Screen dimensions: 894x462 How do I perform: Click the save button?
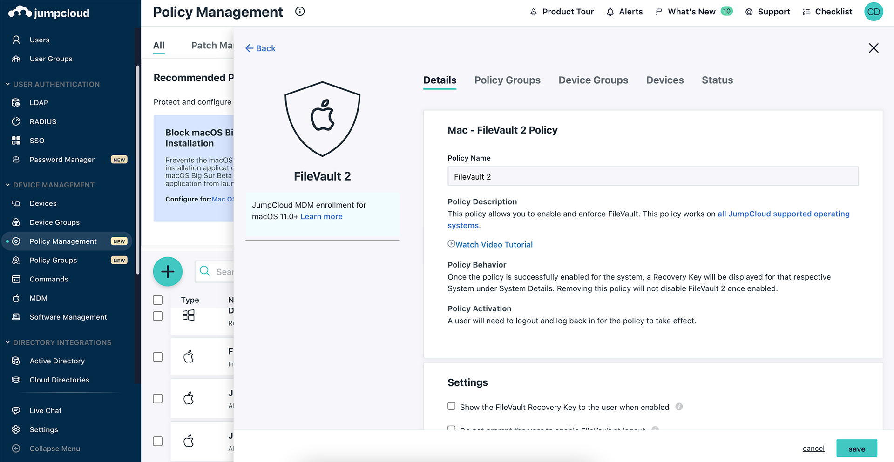tap(856, 449)
